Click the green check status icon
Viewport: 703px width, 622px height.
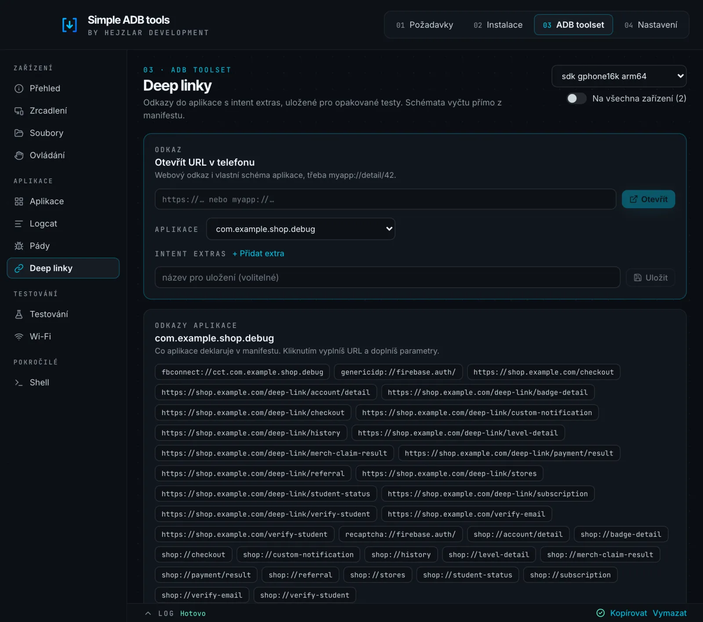pos(601,613)
